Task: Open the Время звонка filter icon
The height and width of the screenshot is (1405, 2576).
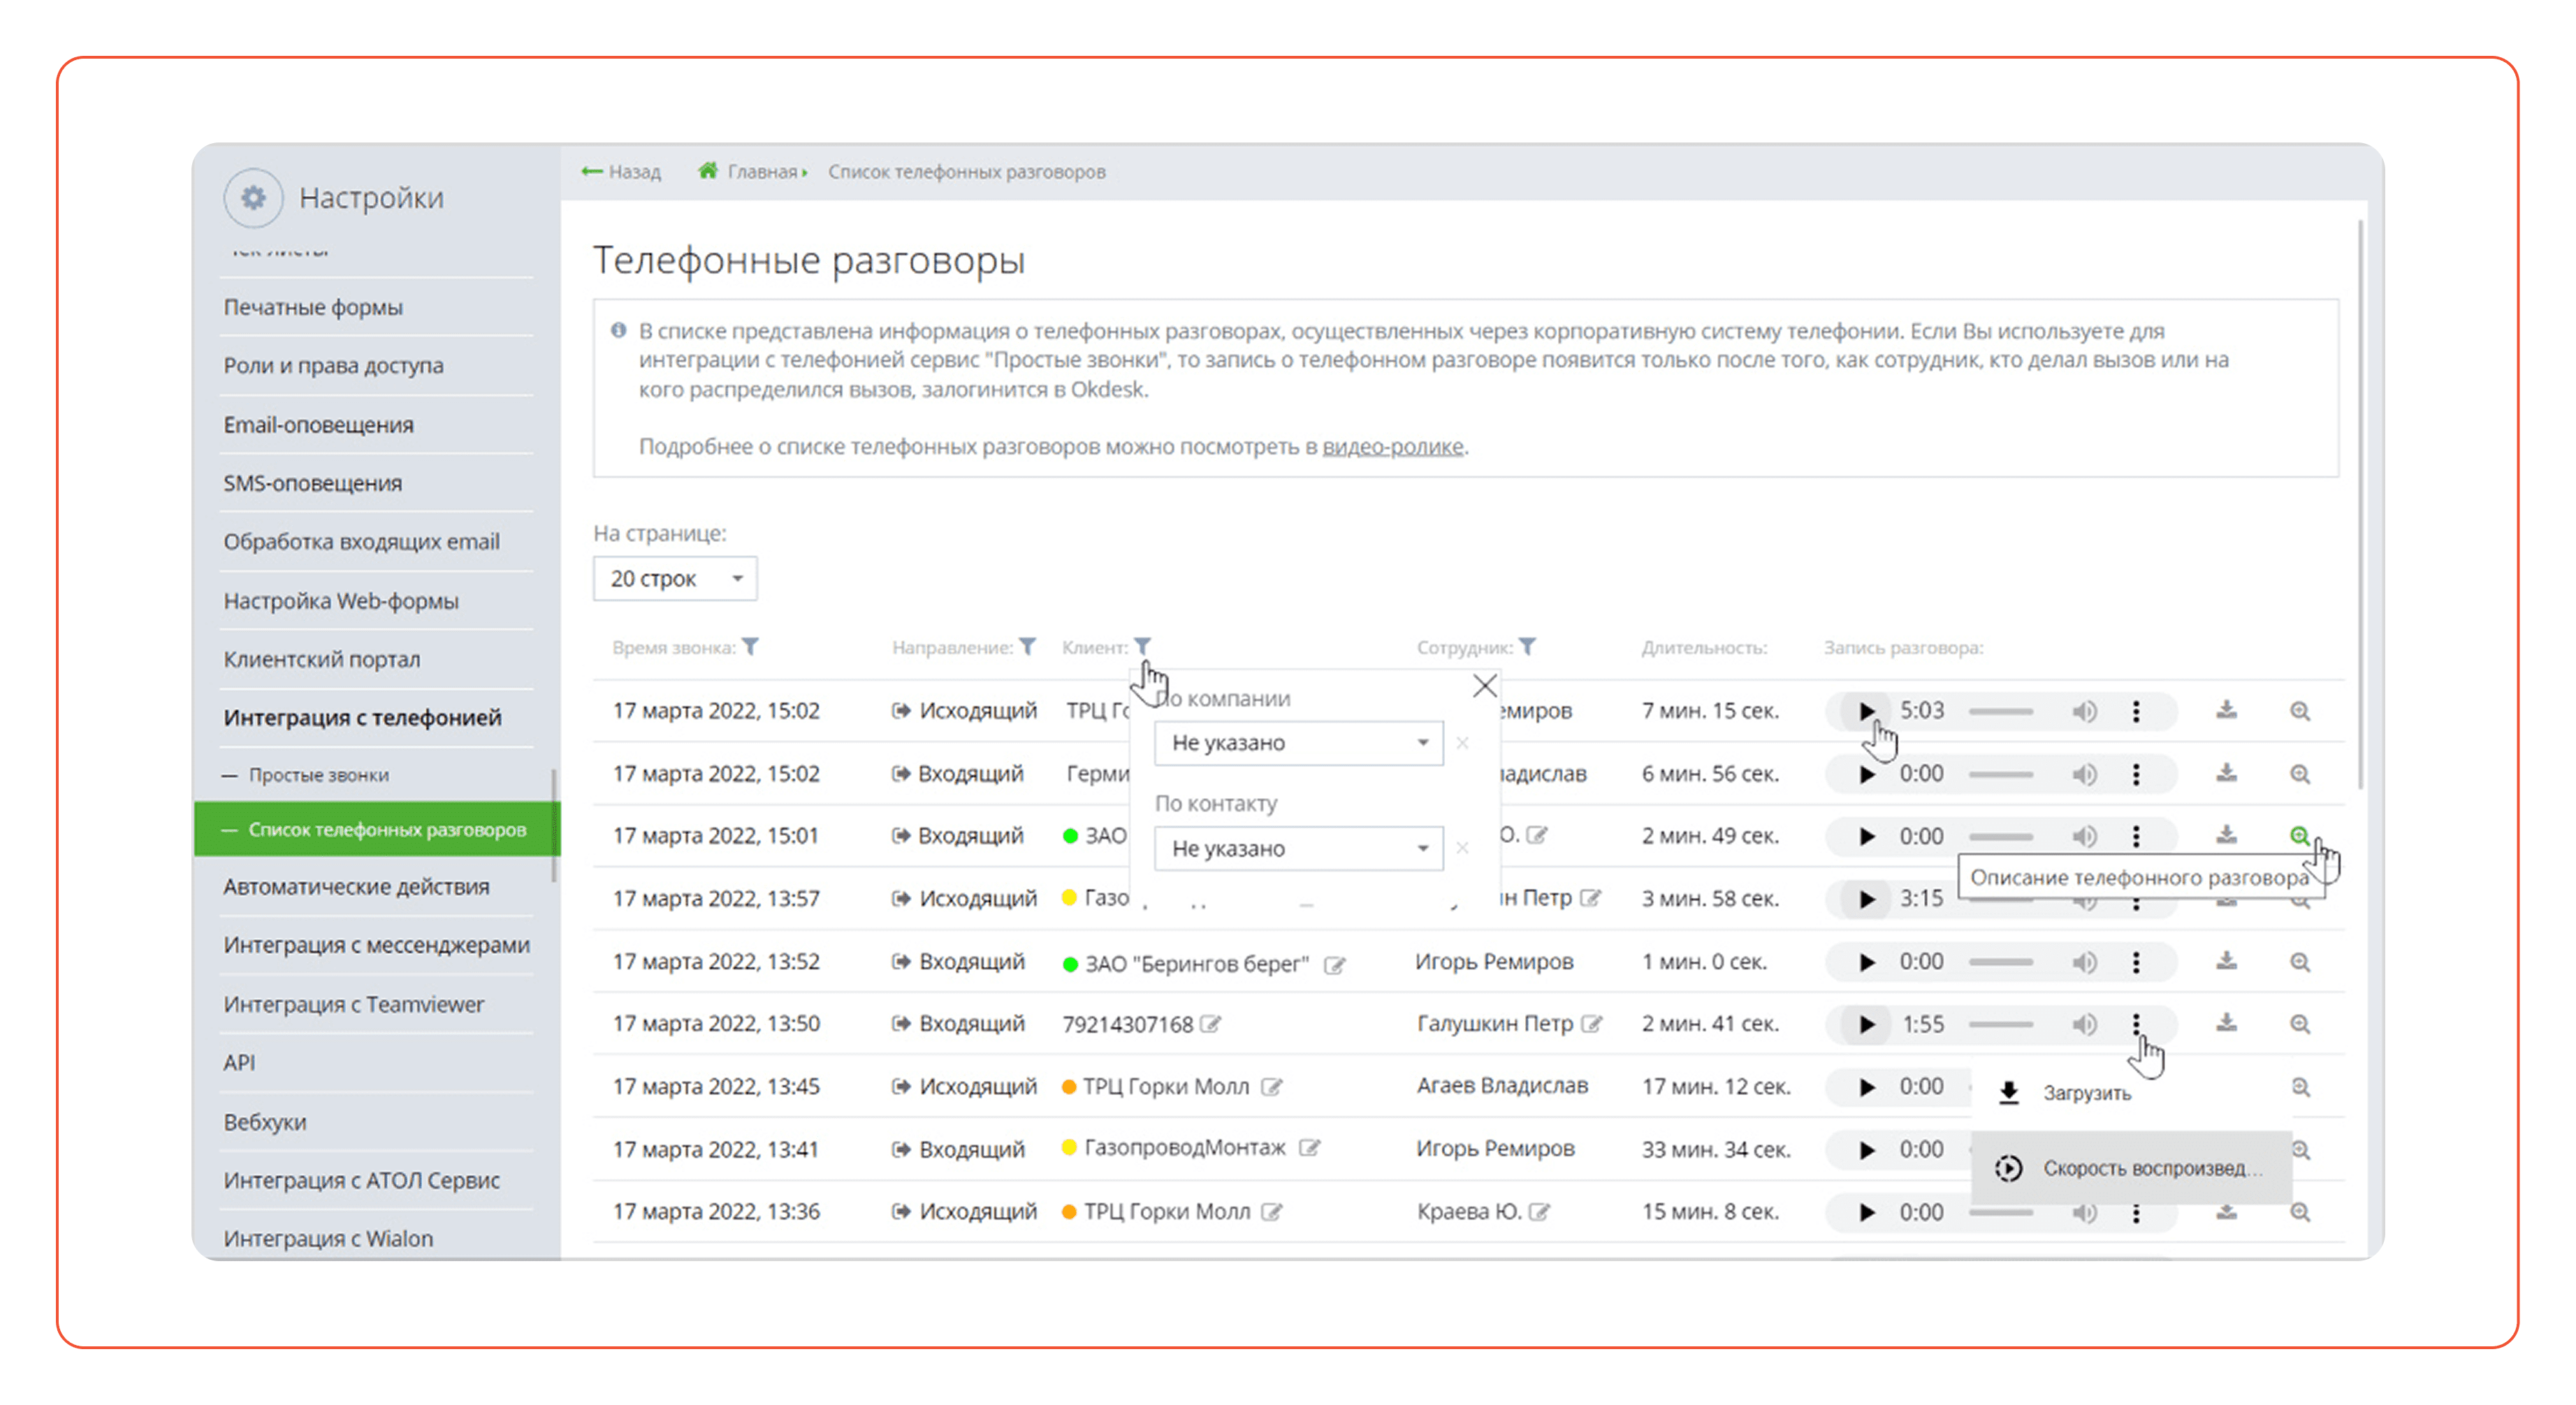Action: [x=751, y=647]
